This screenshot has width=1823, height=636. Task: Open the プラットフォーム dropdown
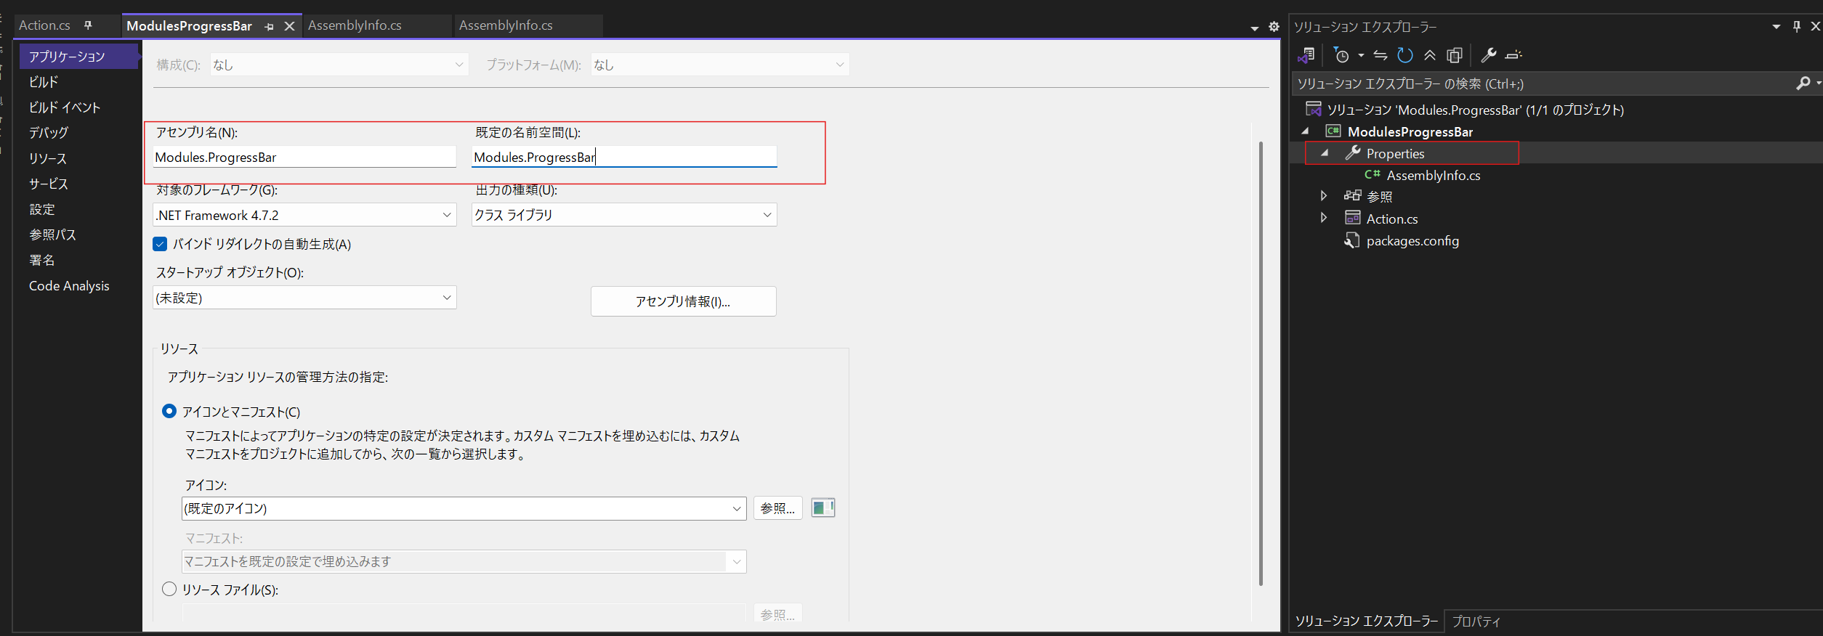[x=719, y=65]
